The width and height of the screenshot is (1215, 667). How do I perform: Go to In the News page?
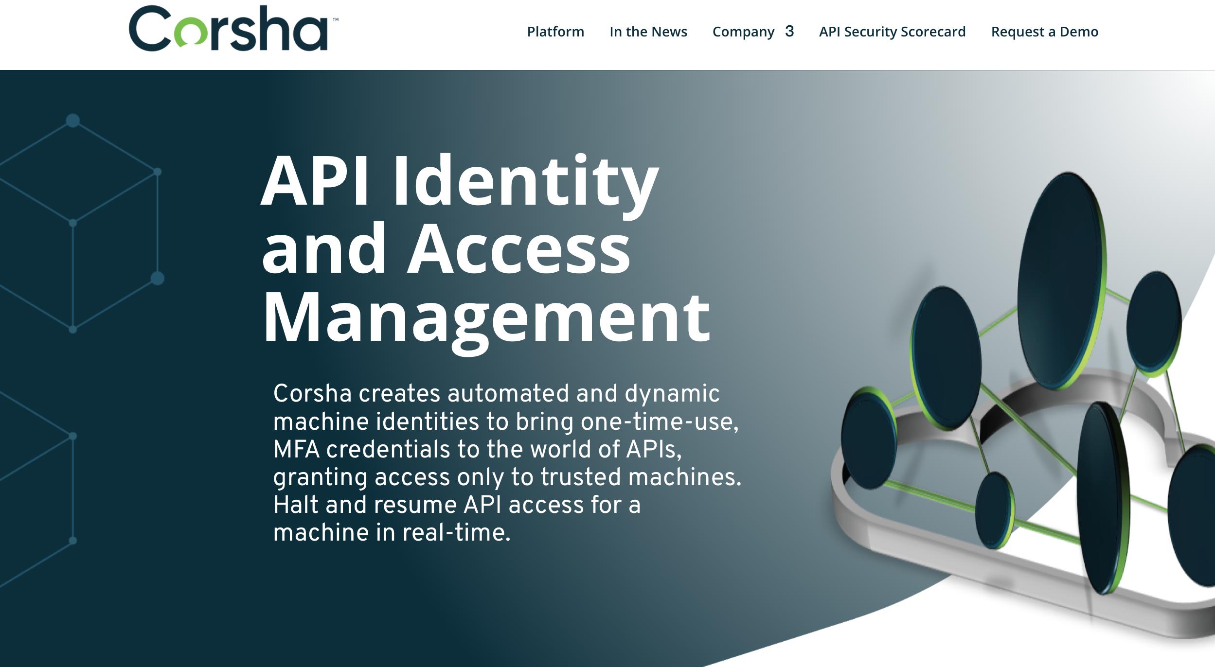point(648,32)
